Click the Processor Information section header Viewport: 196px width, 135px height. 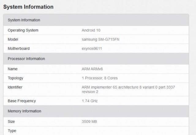[26, 59]
